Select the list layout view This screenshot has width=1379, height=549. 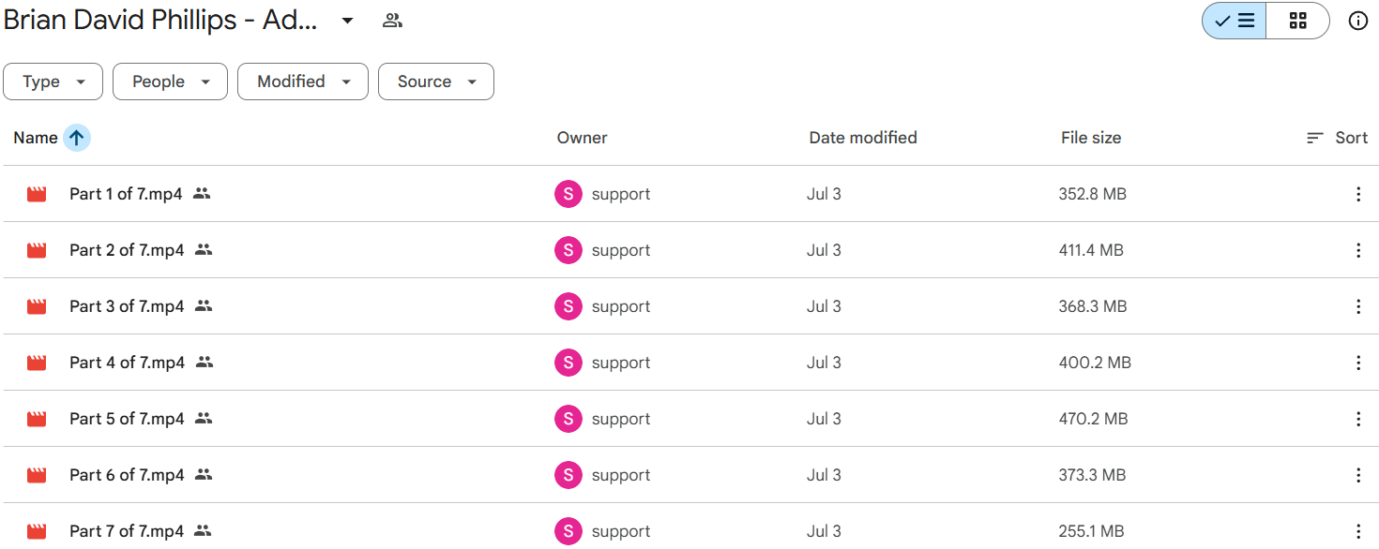1235,21
